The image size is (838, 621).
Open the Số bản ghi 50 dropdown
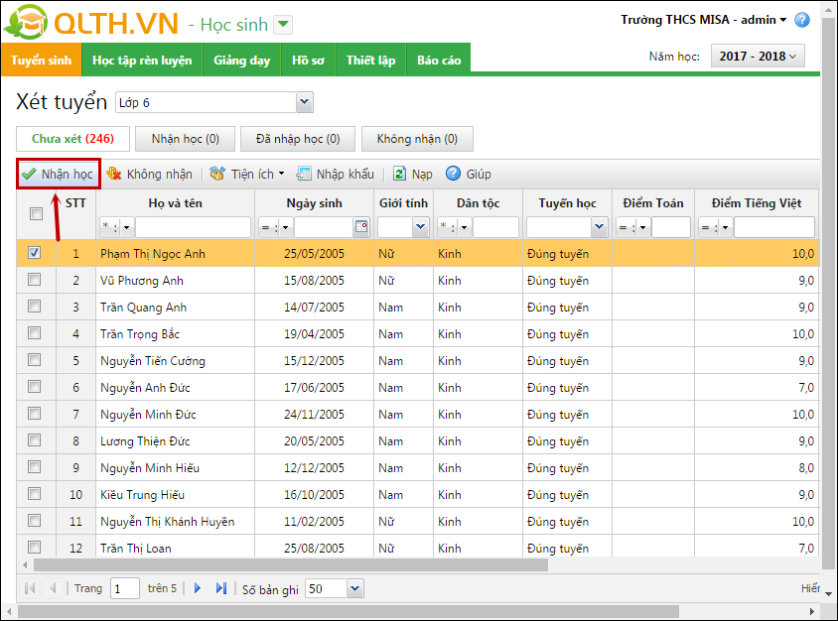(355, 589)
